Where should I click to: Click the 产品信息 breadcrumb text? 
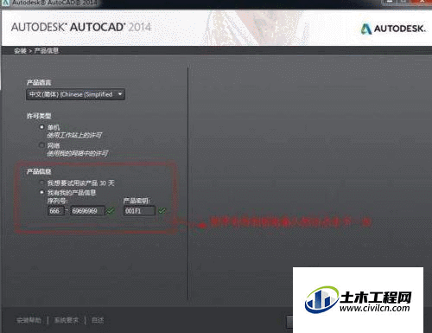(x=47, y=51)
